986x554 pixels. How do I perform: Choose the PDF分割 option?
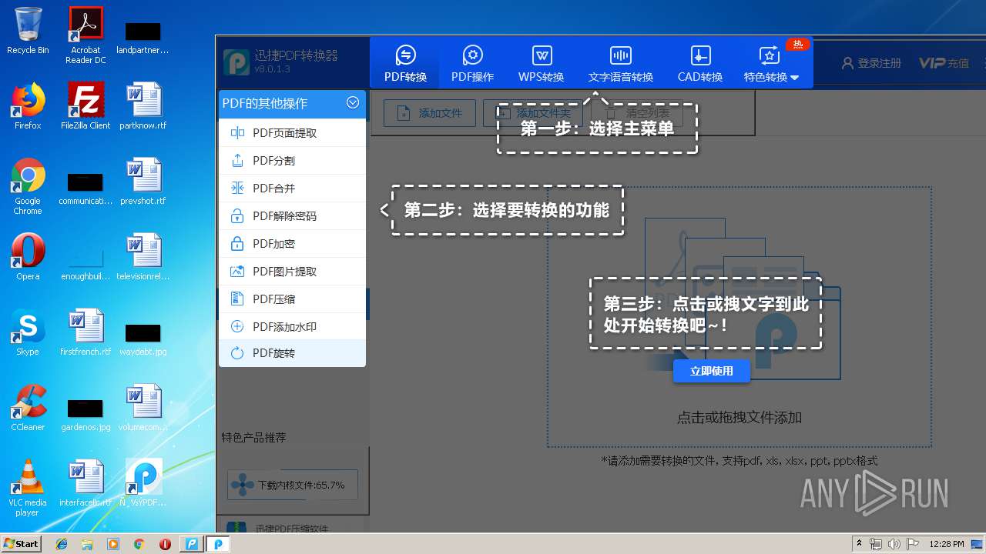(292, 161)
